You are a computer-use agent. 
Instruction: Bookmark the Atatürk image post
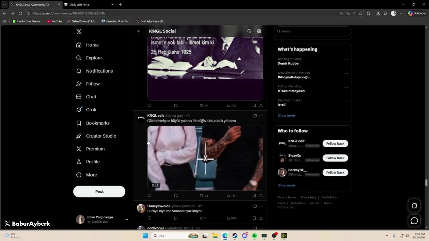coord(254,106)
